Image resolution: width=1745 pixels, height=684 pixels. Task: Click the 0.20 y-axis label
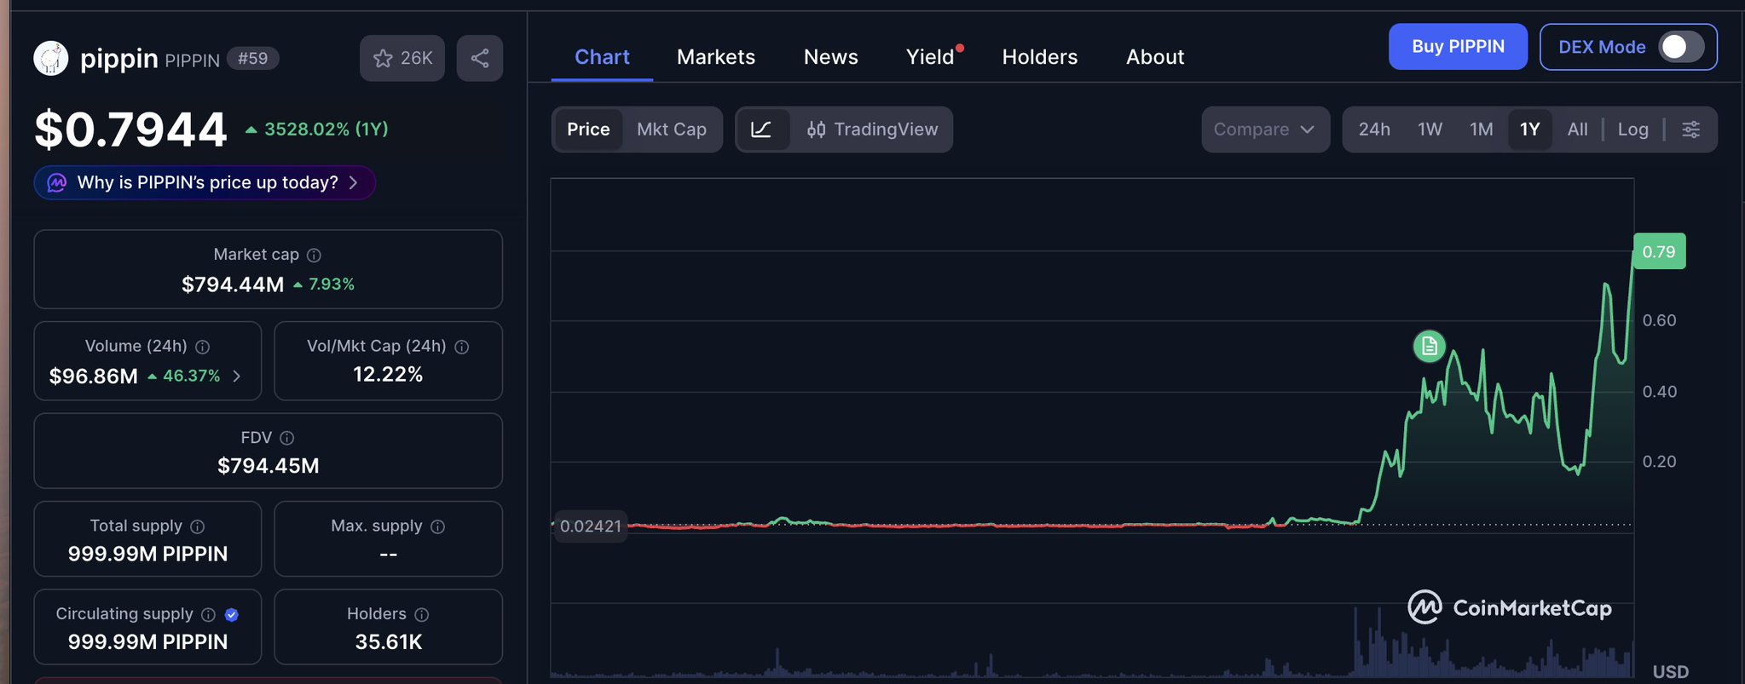[x=1660, y=462]
